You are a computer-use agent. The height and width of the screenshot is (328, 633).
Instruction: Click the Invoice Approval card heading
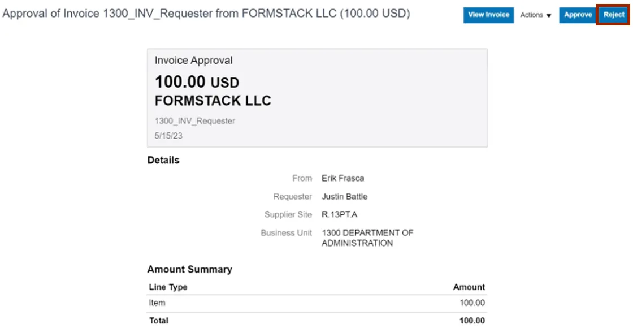(x=193, y=61)
